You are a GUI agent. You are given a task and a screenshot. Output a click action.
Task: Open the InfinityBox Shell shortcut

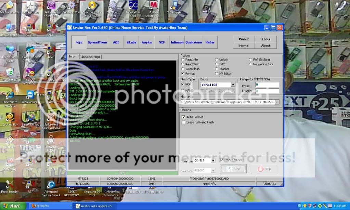coord(133,6)
